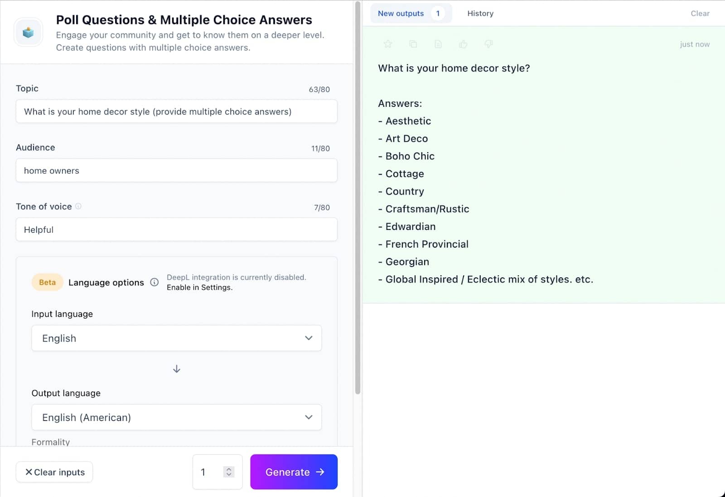Viewport: 725px width, 497px height.
Task: Click the Generate button
Action: [x=294, y=472]
